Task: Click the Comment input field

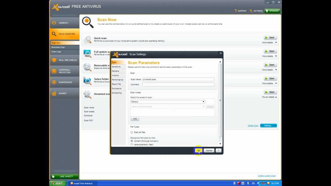Action: 178,84
